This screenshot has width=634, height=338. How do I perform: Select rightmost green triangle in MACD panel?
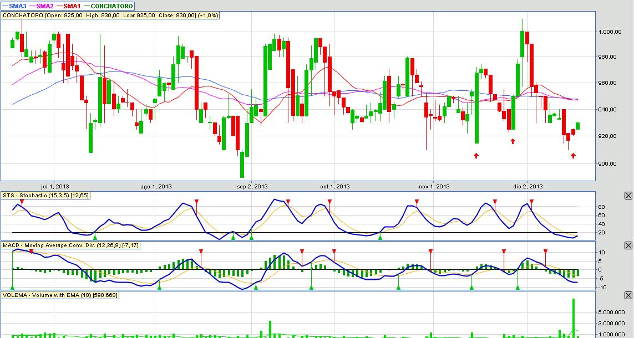(518, 287)
